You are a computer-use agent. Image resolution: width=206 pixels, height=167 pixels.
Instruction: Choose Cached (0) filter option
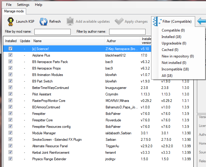[x=170, y=50]
